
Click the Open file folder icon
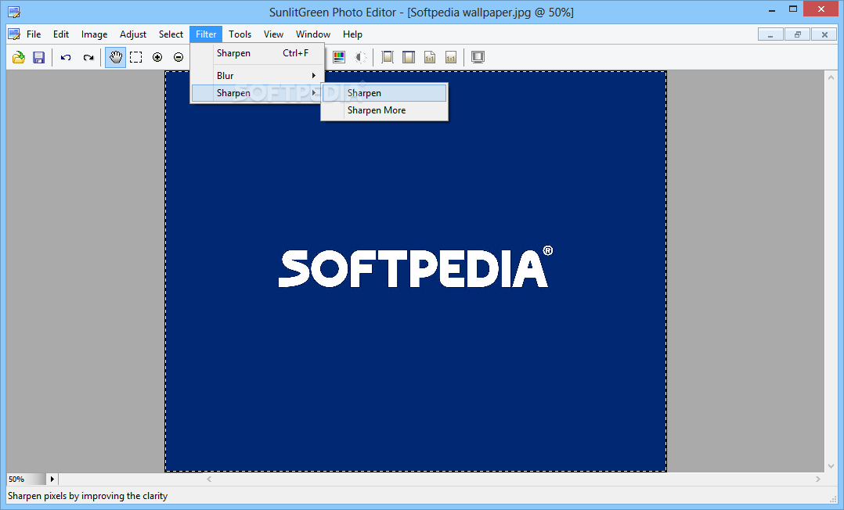click(19, 57)
